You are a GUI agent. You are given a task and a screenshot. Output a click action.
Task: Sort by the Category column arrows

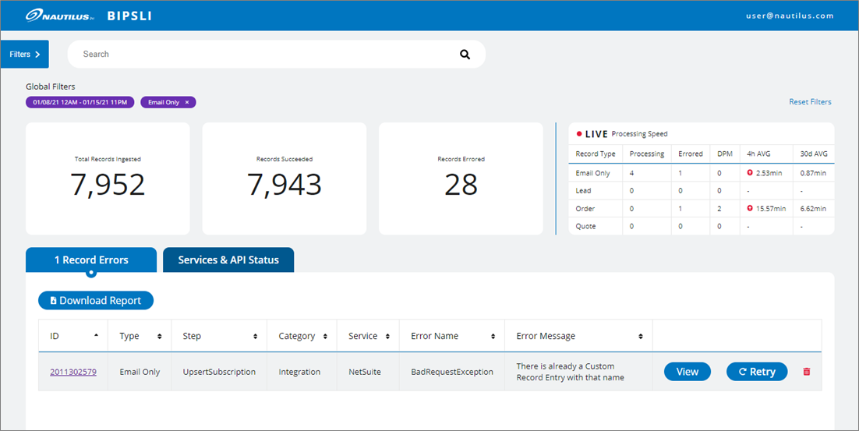[325, 336]
